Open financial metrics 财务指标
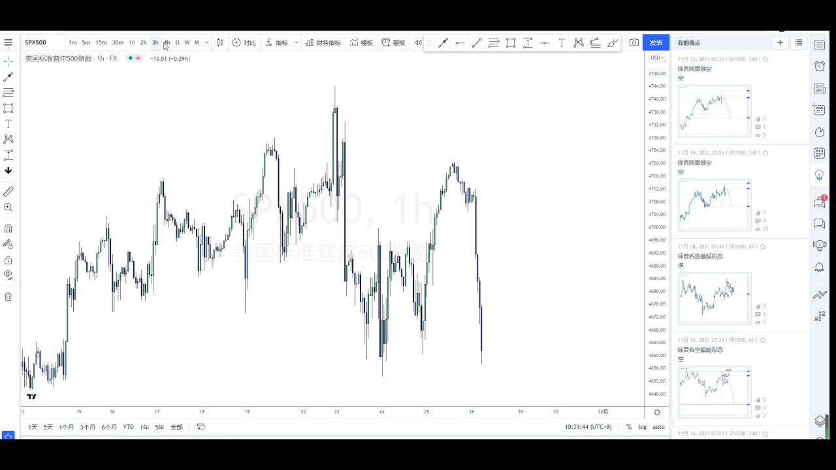The height and width of the screenshot is (470, 836). pyautogui.click(x=323, y=42)
